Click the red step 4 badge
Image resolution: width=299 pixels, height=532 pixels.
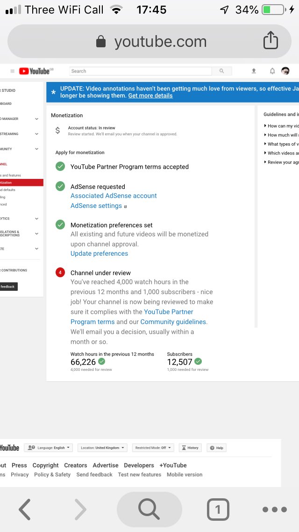pyautogui.click(x=60, y=273)
